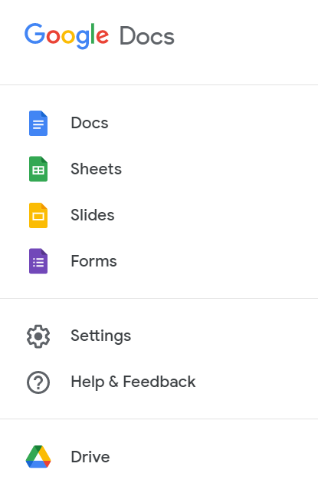This screenshot has height=480, width=318.
Task: Click the green Sheets spreadsheet icon
Action: pos(38,169)
